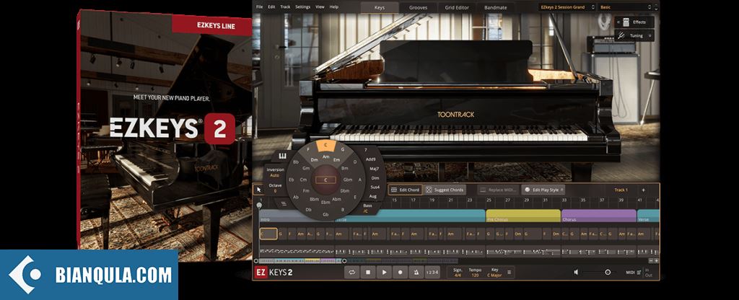Select the Sus4 chord type
Screen dimensions: 739x300
(375, 187)
